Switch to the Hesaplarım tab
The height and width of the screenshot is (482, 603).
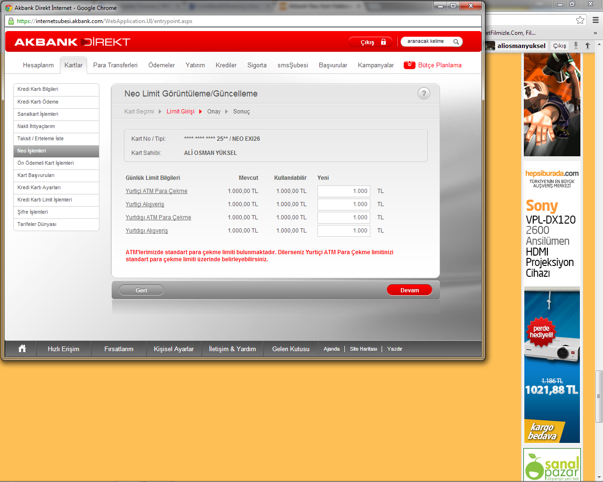pos(38,65)
